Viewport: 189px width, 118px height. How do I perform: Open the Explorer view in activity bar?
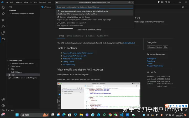tap(3, 8)
